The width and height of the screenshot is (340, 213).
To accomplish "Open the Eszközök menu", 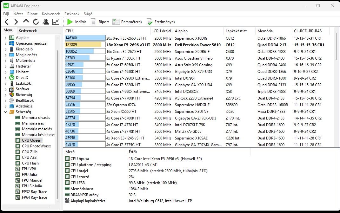I will pos(72,14).
